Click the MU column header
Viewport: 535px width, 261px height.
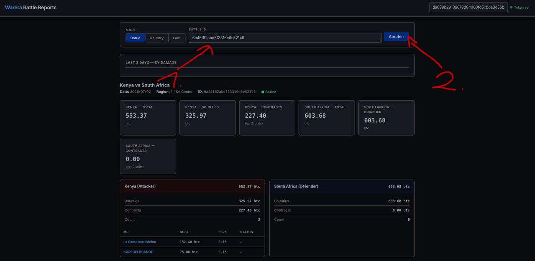(x=126, y=232)
